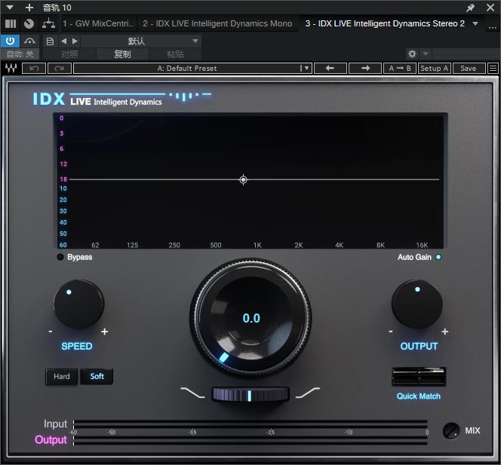501x465 pixels.
Task: Click the micro view knob icon
Action: pyautogui.click(x=29, y=24)
